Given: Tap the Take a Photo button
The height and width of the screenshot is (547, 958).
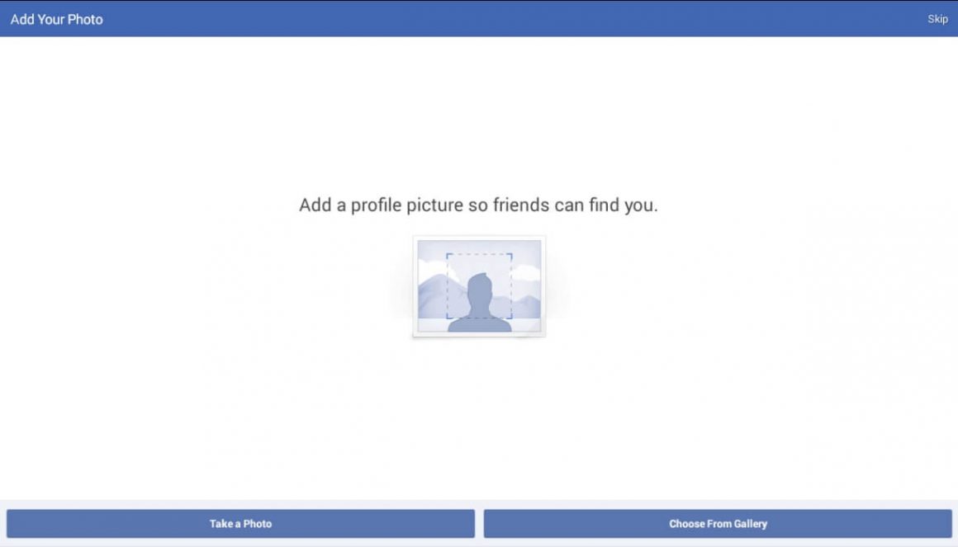Looking at the screenshot, I should [240, 524].
